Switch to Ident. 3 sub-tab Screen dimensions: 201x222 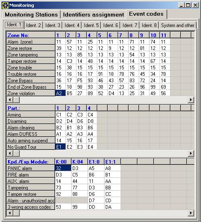tap(53, 25)
